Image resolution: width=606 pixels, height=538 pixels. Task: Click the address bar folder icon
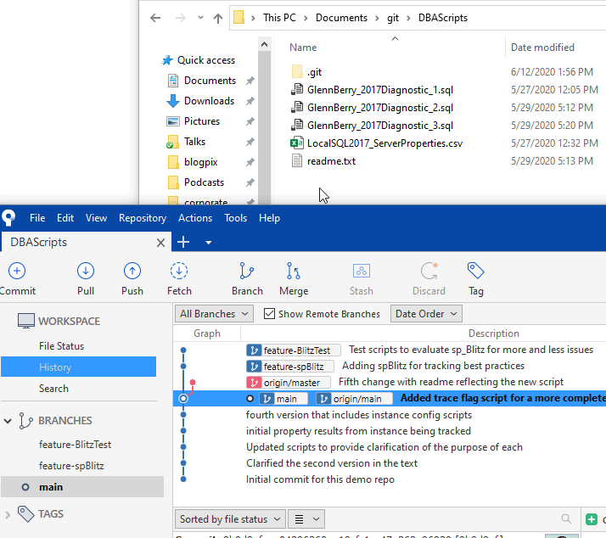tap(238, 17)
